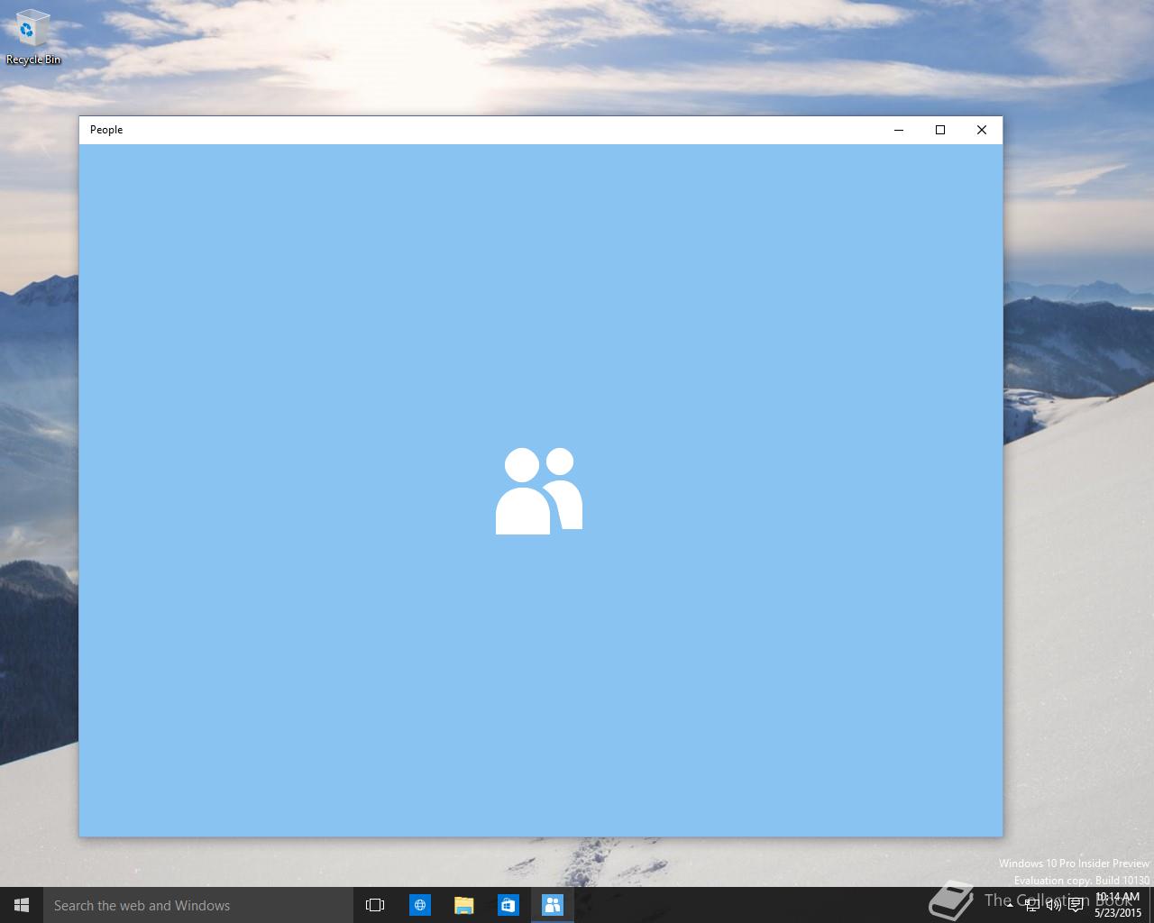Open the Store app on the taskbar
The image size is (1154, 923).
coord(508,905)
